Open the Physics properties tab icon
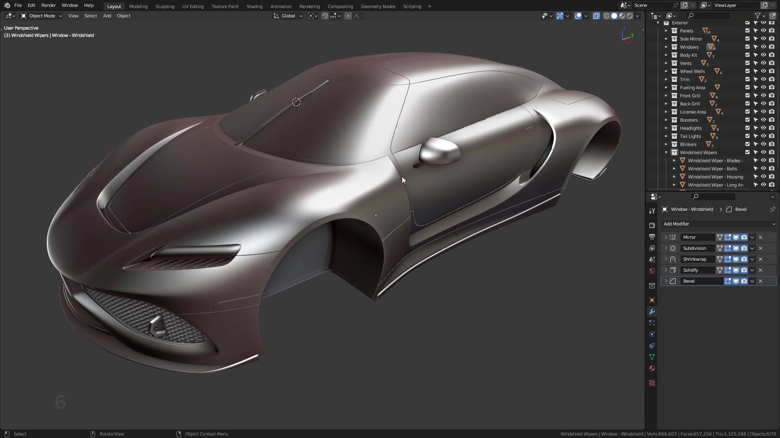The height and width of the screenshot is (438, 780). (x=652, y=334)
